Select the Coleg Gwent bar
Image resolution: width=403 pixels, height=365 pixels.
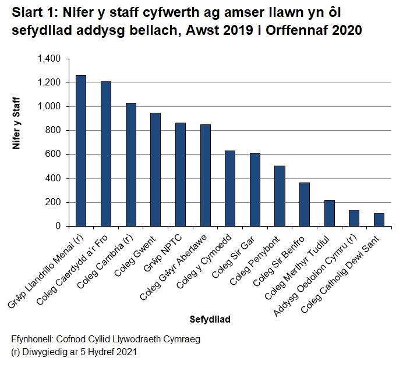coord(155,169)
